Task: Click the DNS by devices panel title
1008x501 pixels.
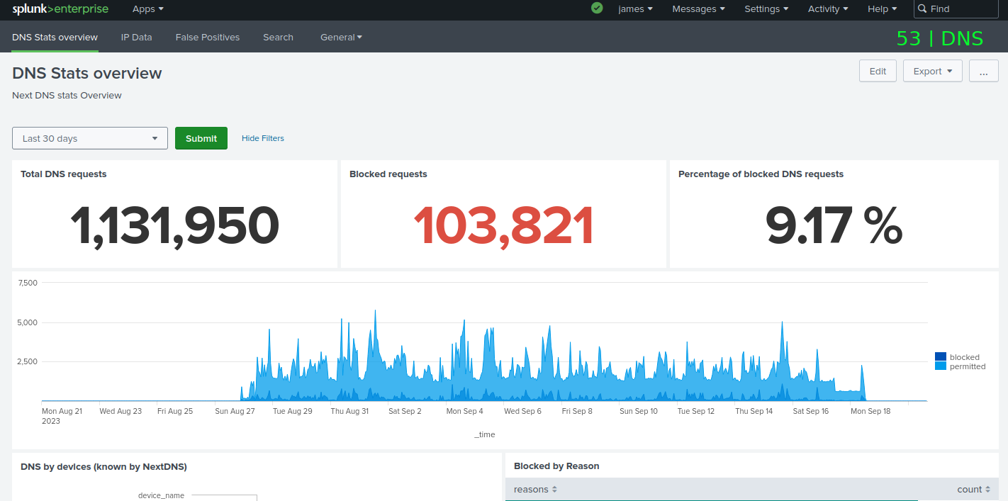Action: 103,466
